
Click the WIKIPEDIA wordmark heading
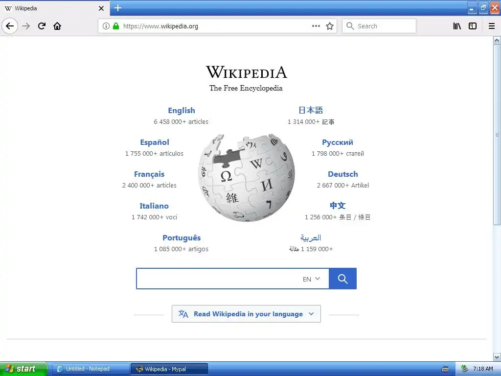coord(247,72)
